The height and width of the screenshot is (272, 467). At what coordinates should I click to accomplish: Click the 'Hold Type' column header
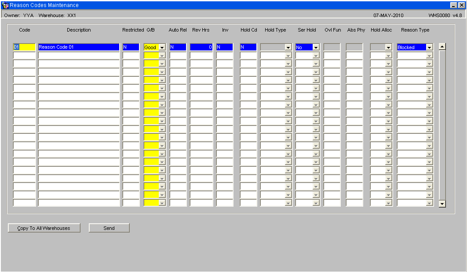click(275, 30)
